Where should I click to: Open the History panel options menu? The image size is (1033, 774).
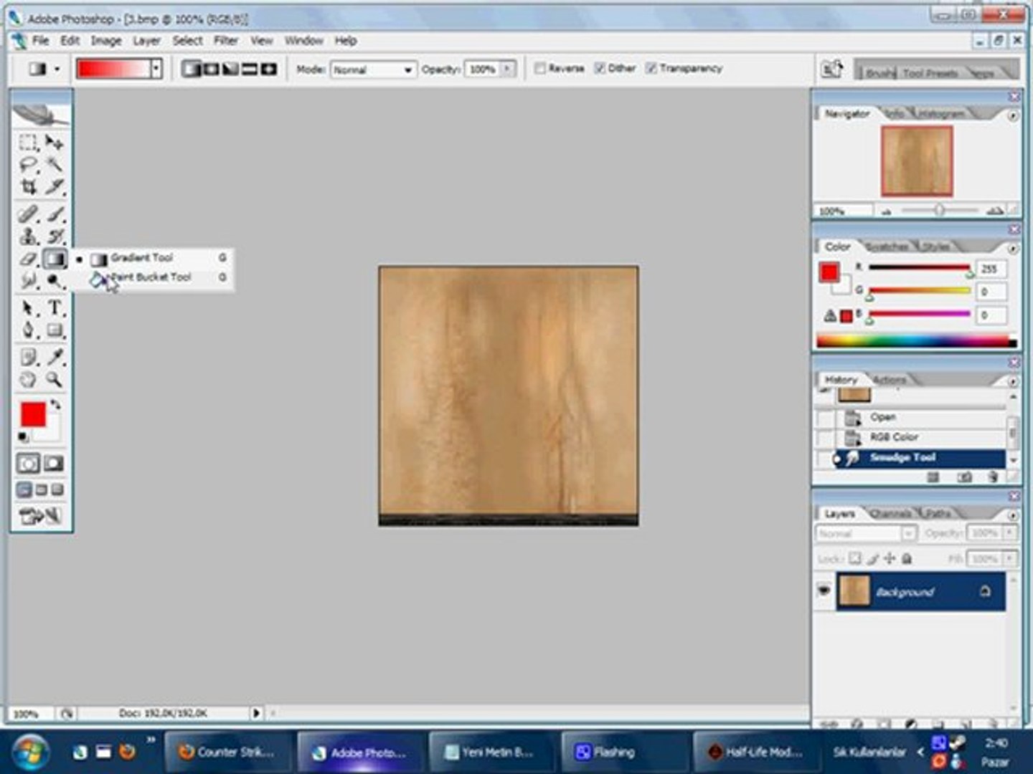[1013, 382]
